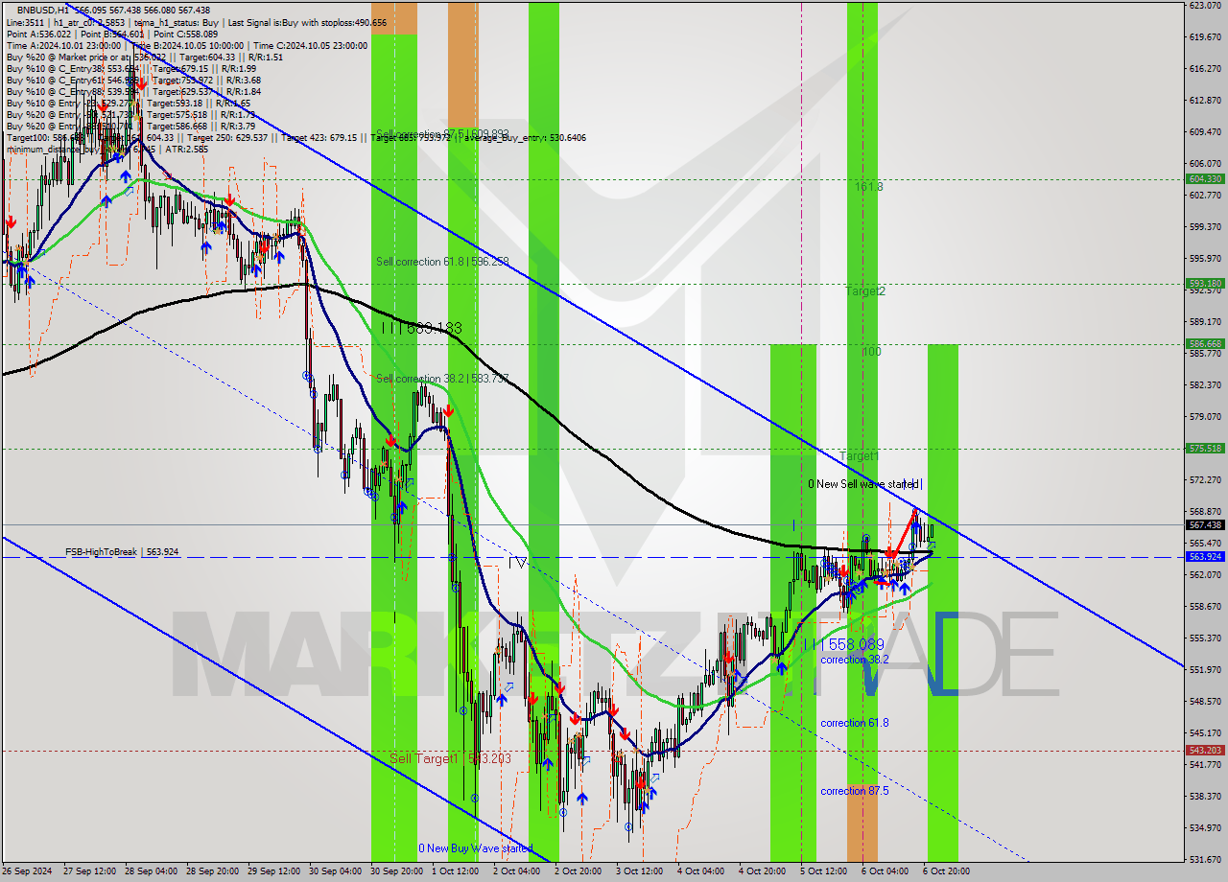This screenshot has width=1228, height=882.
Task: Click the green 593.180 price marker
Action: point(1205,284)
